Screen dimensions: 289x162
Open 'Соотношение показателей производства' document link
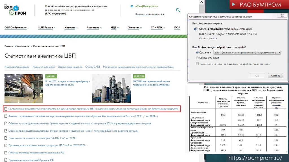click(93, 109)
